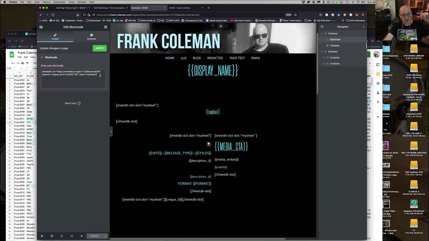Open the History menu in menu bar

coord(46,2)
